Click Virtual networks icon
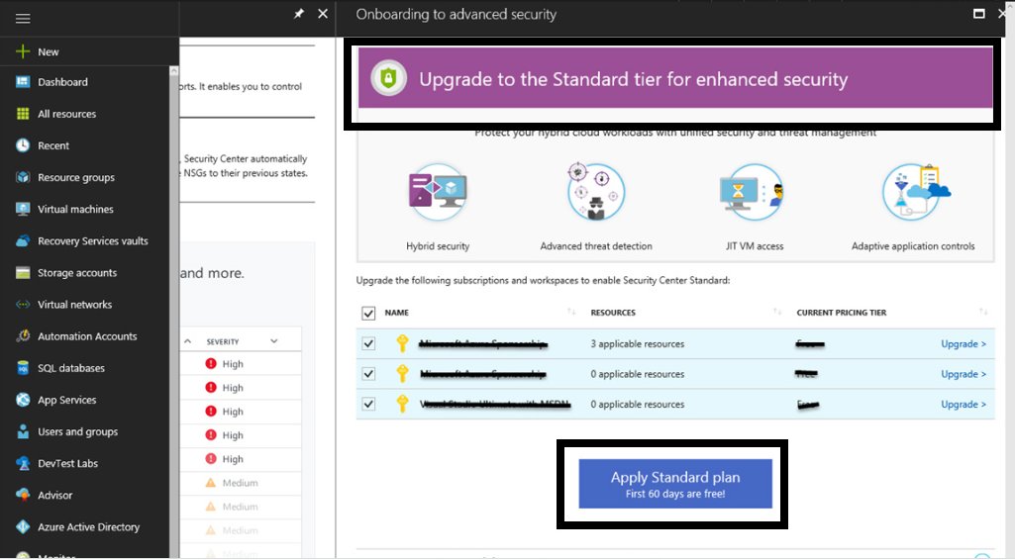The width and height of the screenshot is (1015, 560). (x=23, y=305)
